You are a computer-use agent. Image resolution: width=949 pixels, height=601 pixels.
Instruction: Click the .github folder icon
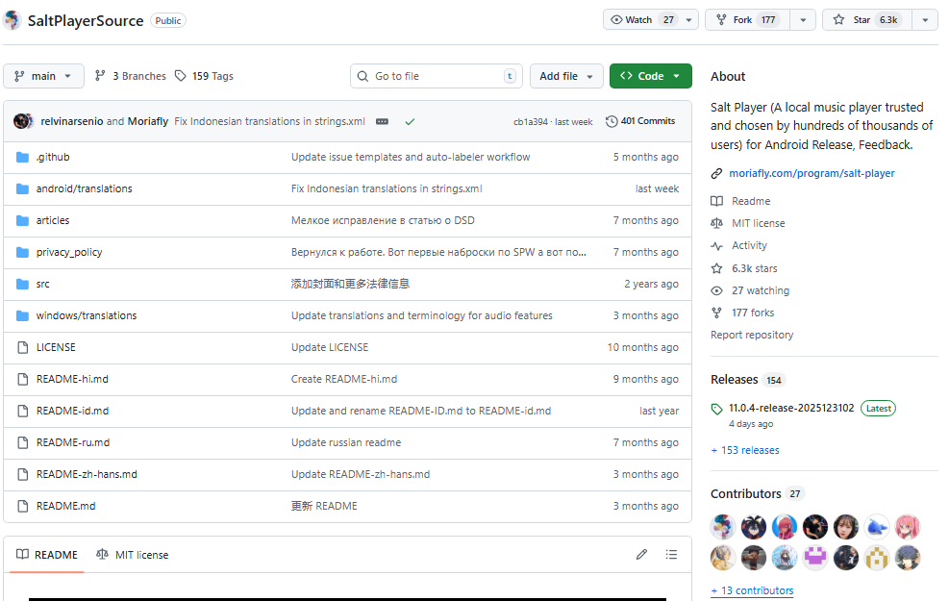tap(22, 158)
